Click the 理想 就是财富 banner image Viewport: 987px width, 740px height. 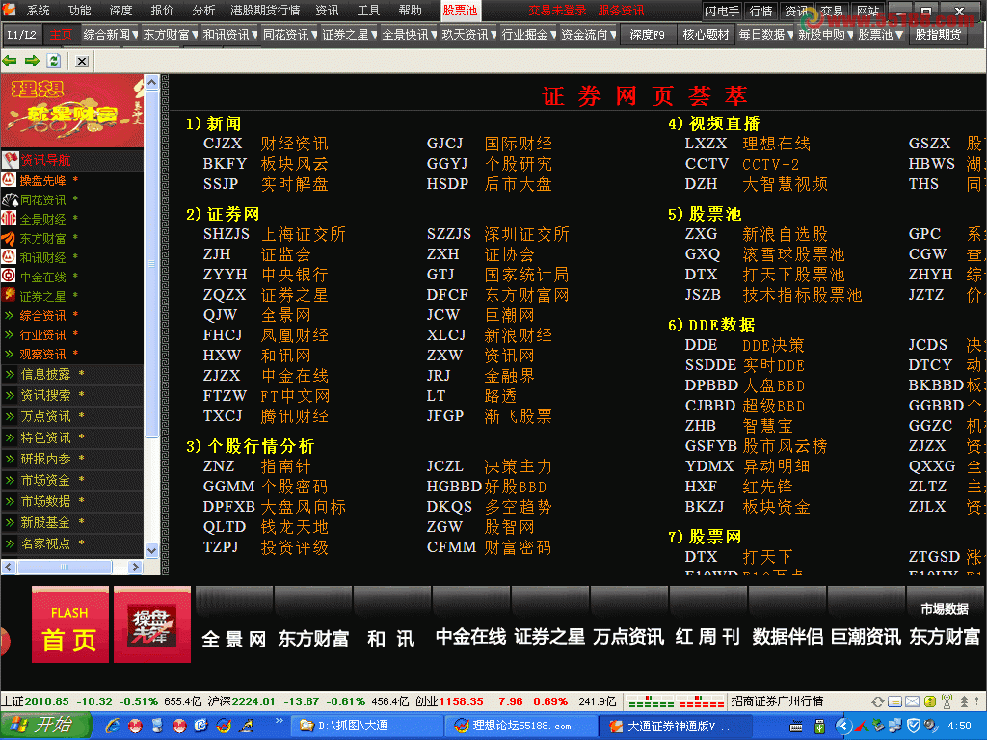(x=72, y=111)
